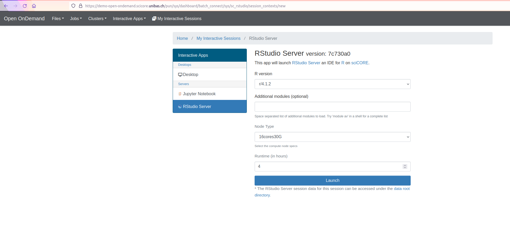
Task: Follow the Home breadcrumb link
Action: (182, 39)
